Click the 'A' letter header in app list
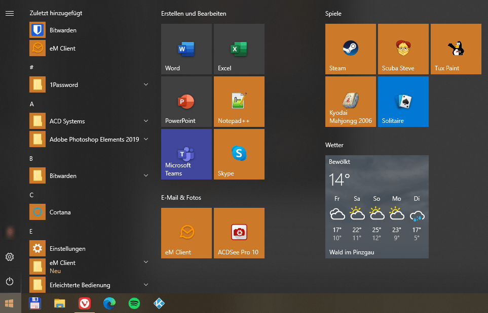This screenshot has width=488, height=313. [x=31, y=104]
